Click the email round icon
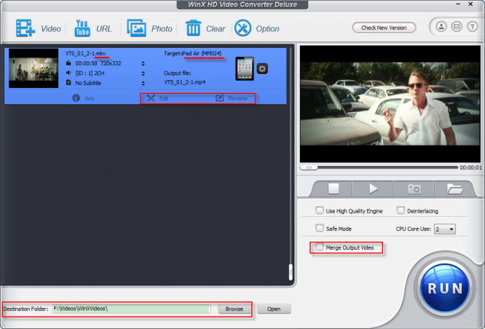The height and width of the screenshot is (329, 485). click(457, 27)
